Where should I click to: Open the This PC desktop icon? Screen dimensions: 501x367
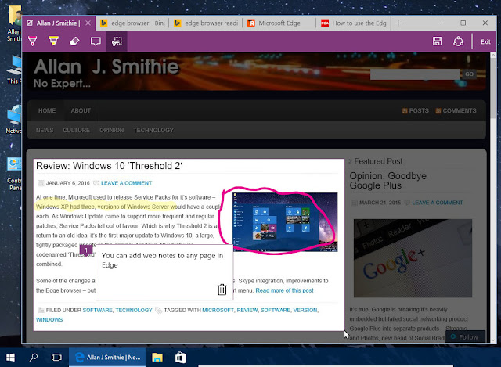(14, 70)
